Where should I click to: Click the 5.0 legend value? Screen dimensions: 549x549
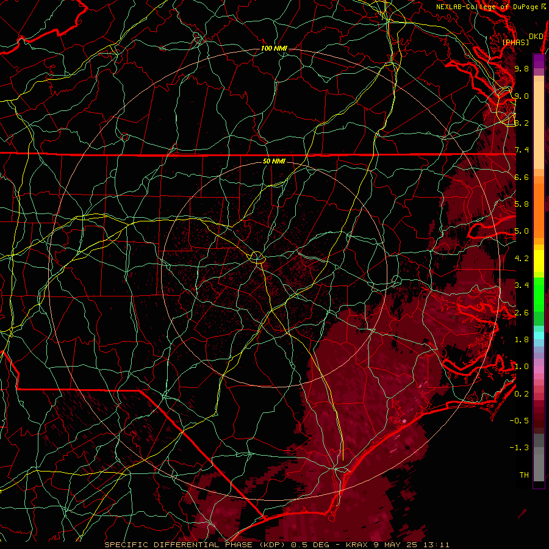coord(522,231)
